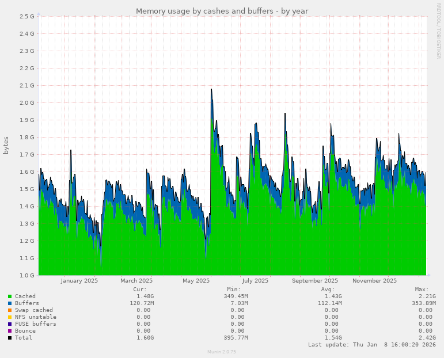Select the 'FUSE buffers' legend label
444x358 pixels.
[35, 324]
